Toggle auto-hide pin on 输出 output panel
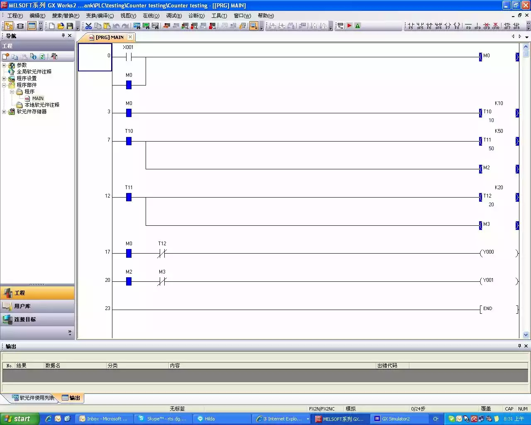Screen dimensions: 531x425 click(519, 346)
